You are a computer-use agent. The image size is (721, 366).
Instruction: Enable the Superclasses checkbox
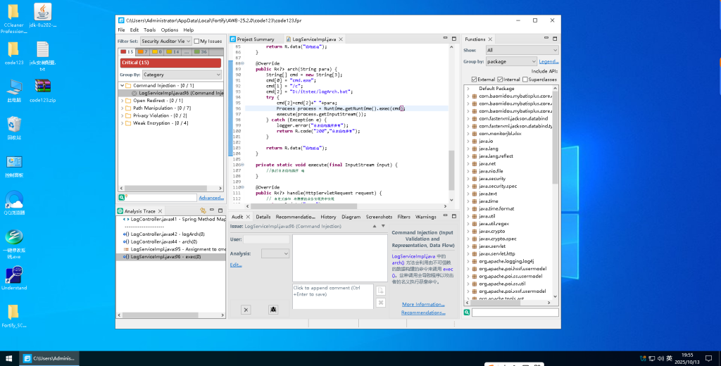click(x=527, y=80)
